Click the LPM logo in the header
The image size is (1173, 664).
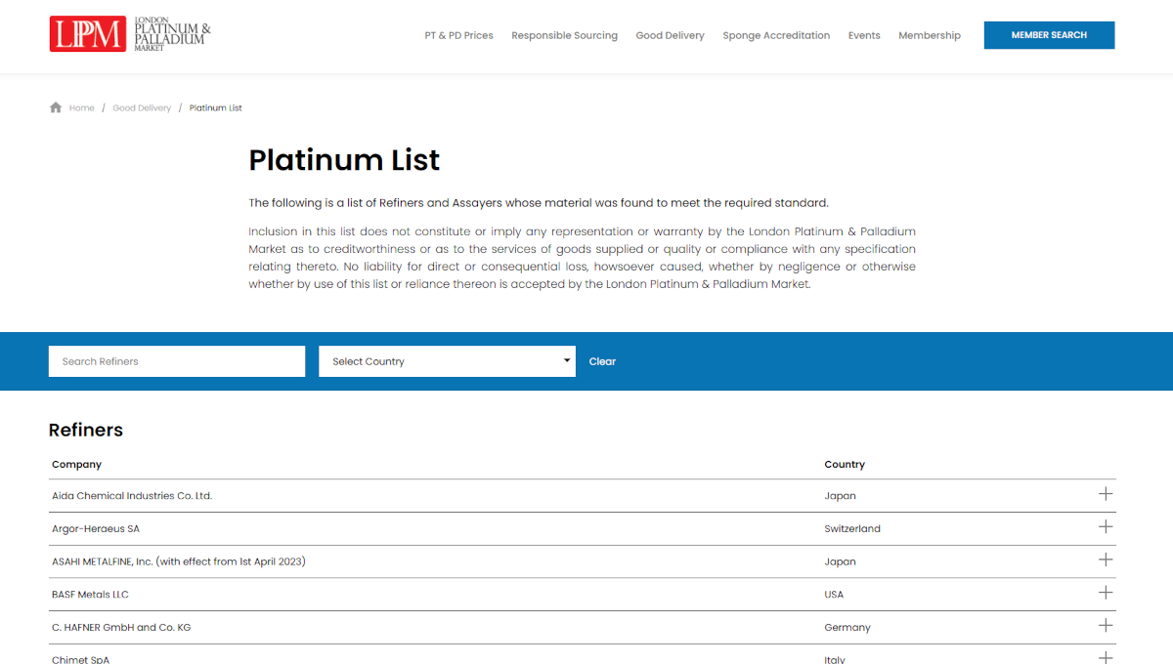129,34
